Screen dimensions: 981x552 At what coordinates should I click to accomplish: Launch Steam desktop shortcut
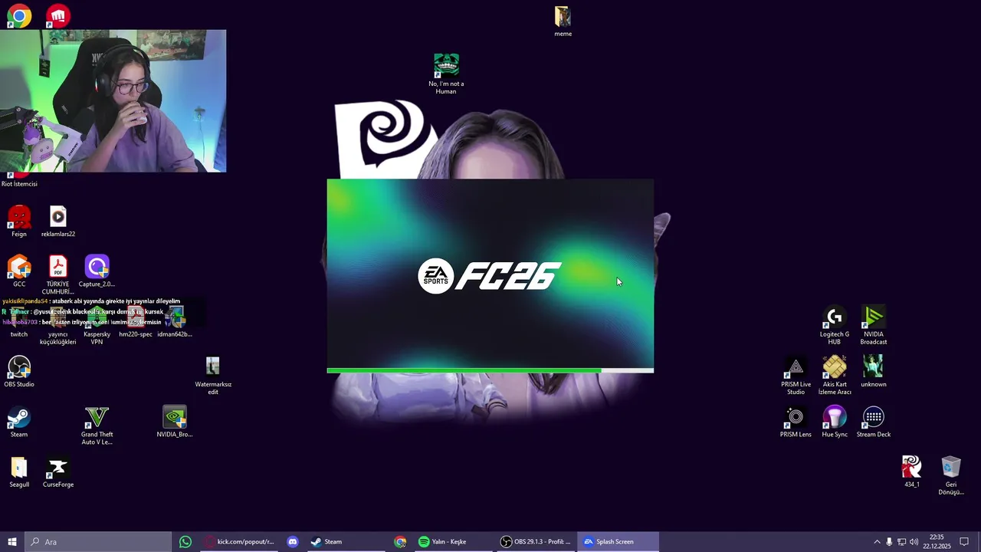tap(19, 422)
